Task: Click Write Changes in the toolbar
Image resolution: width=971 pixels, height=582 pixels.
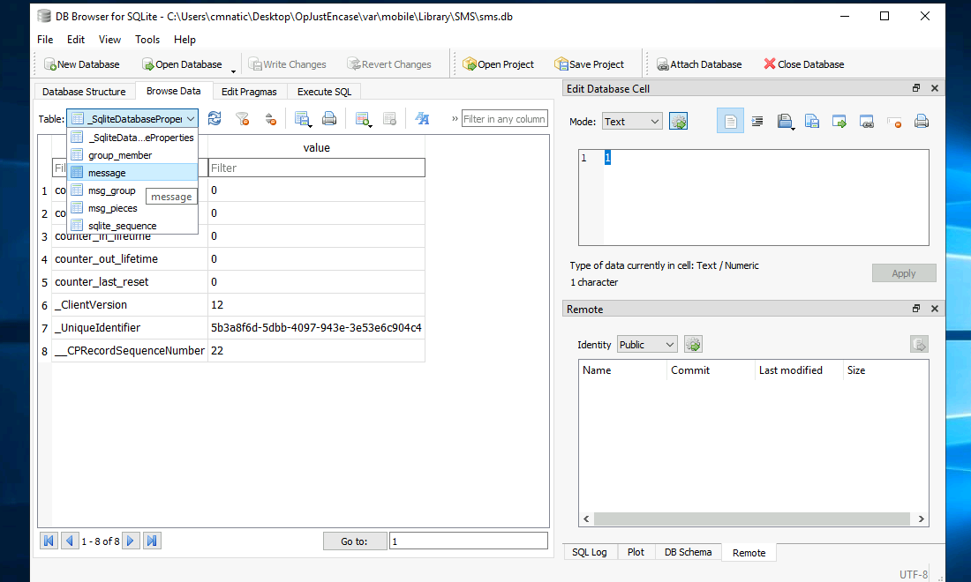Action: (x=288, y=64)
